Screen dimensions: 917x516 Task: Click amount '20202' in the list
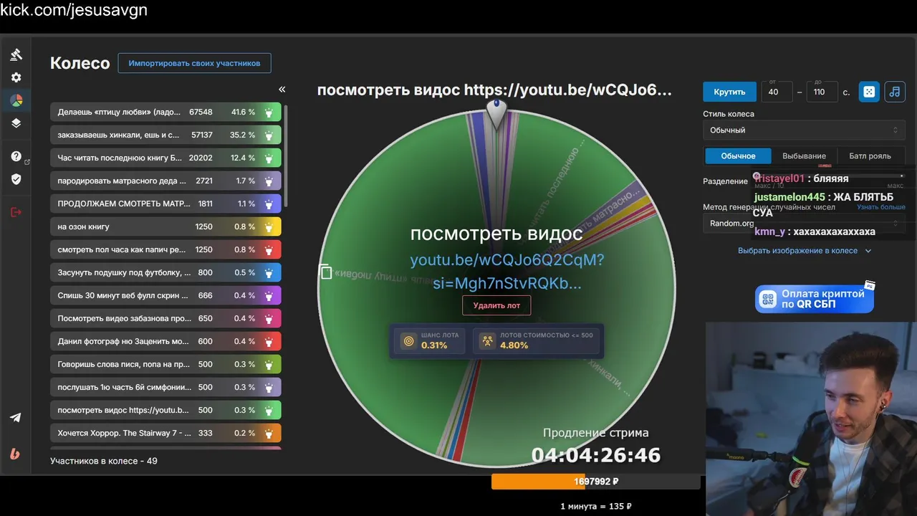[x=201, y=158]
